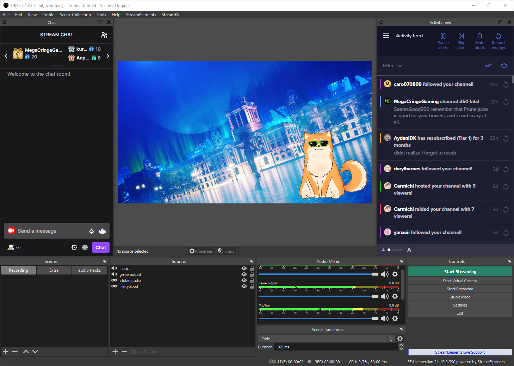
Task: Open Scenes dock options icon
Action: coord(104,261)
